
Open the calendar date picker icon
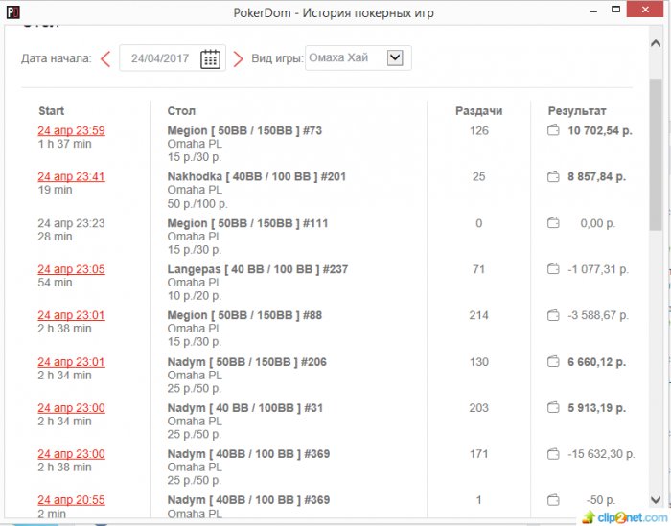coord(210,58)
